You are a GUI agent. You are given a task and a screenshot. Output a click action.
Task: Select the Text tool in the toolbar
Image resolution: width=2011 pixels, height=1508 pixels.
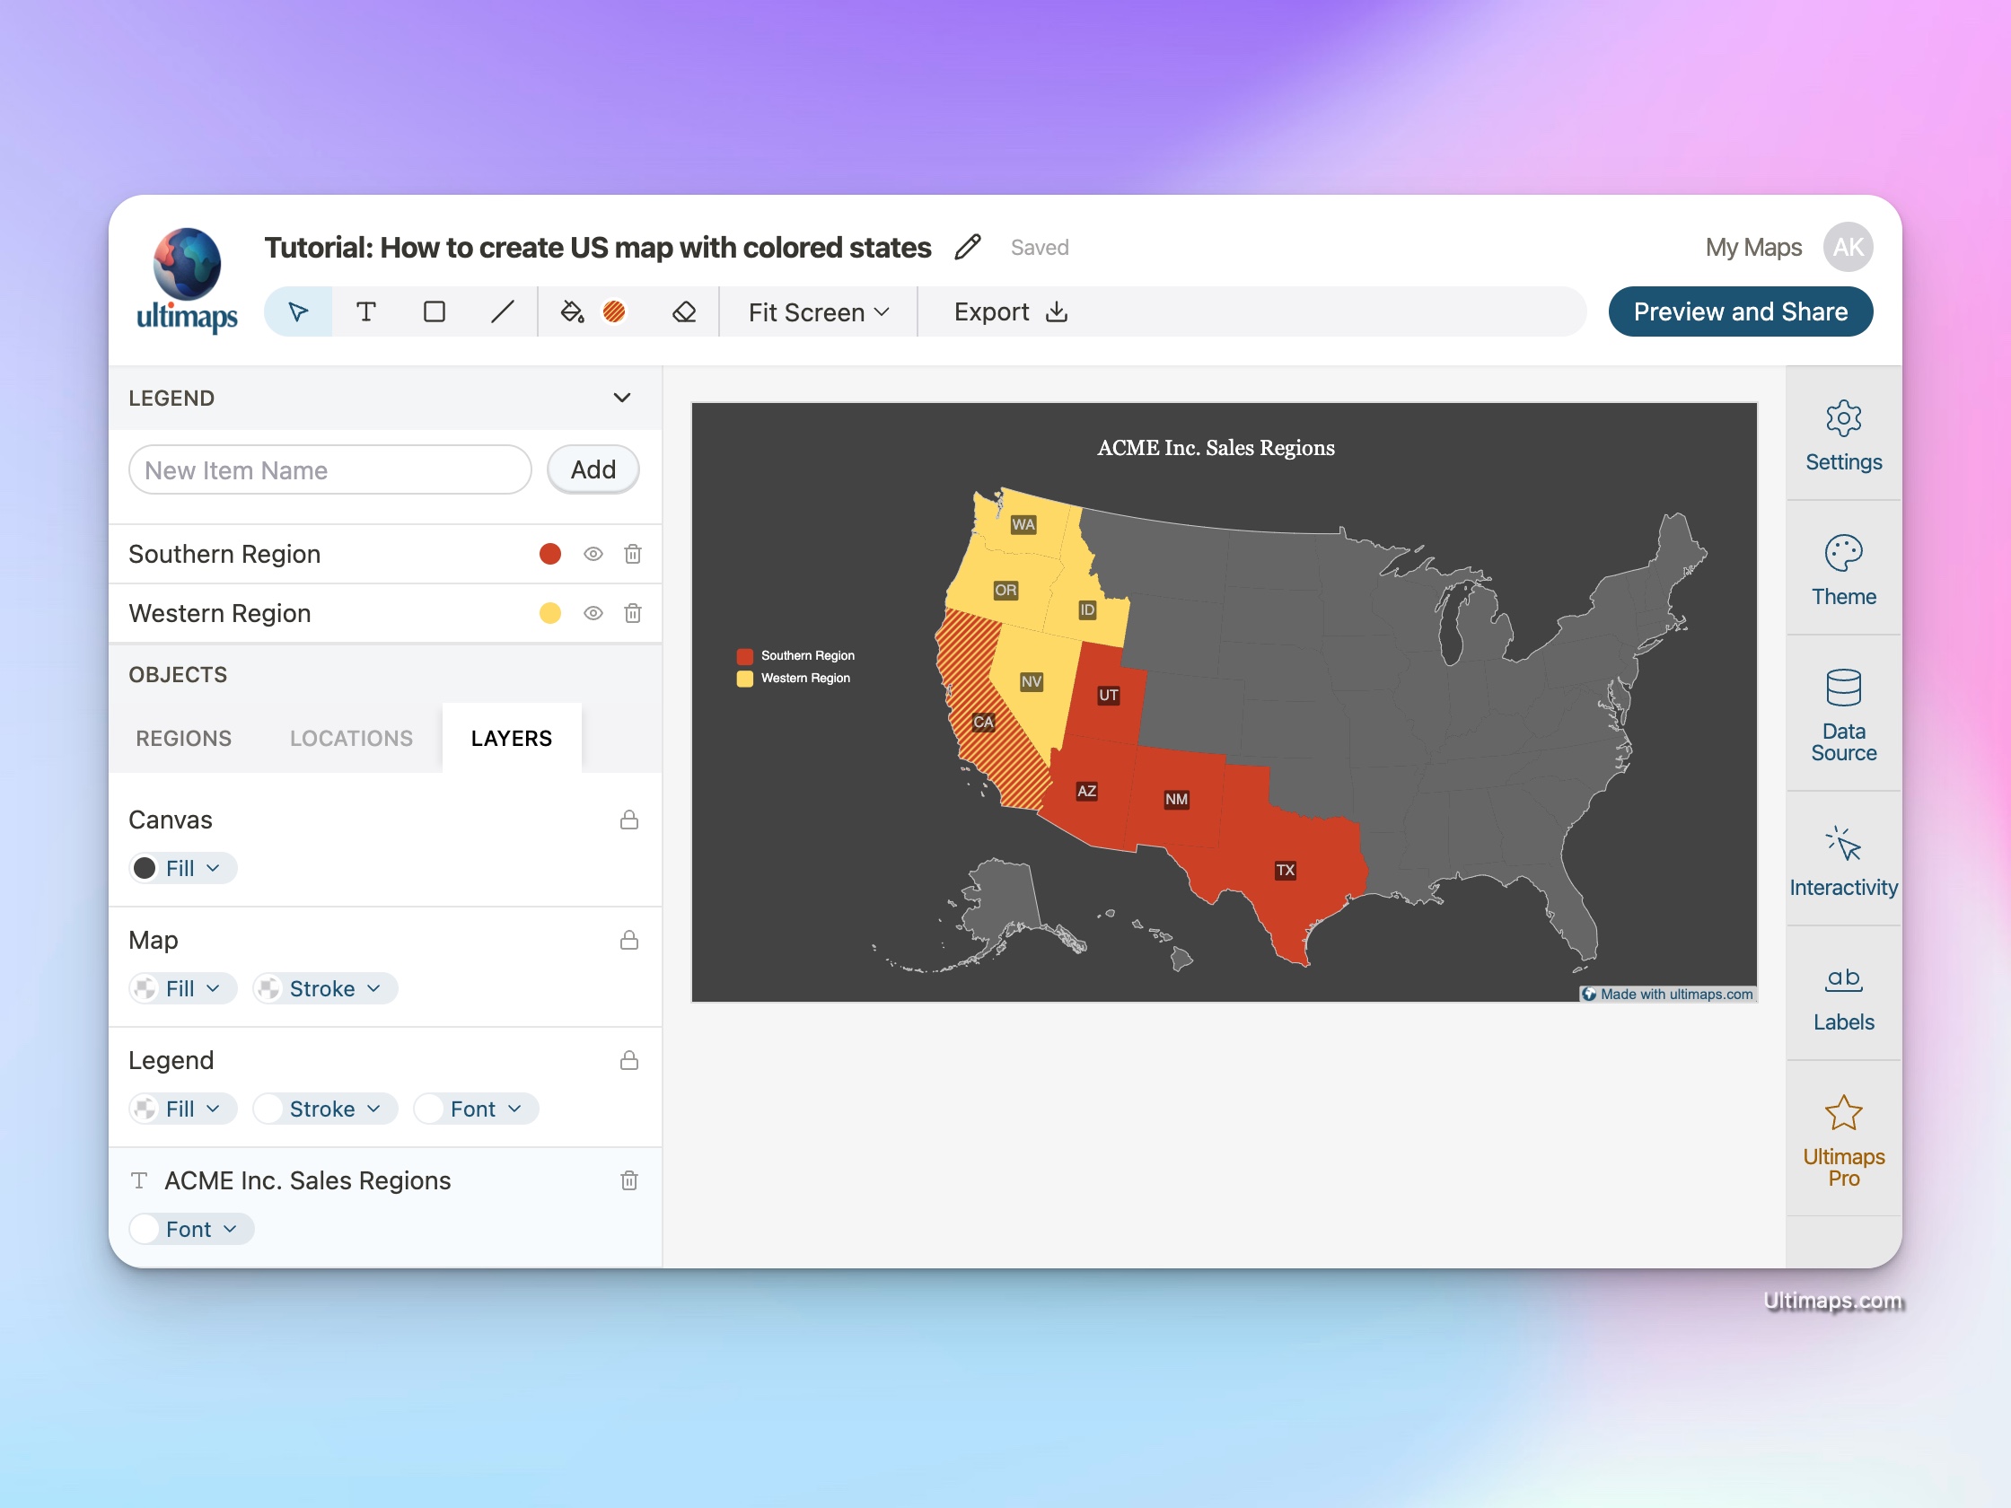(366, 311)
